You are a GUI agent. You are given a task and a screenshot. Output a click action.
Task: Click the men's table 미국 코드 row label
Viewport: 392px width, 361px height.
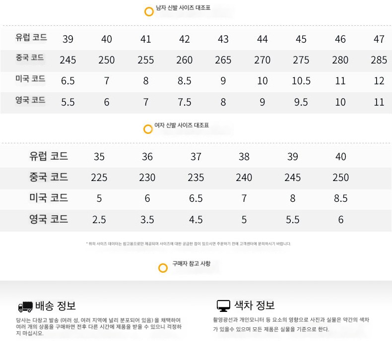tap(30, 79)
